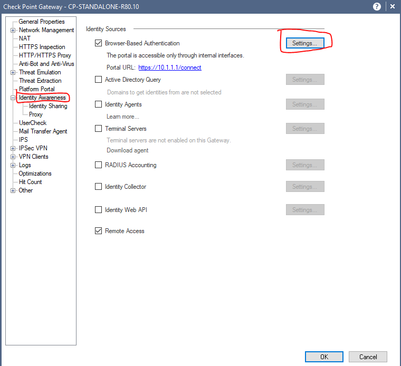Viewport: 401px width, 366px height.
Task: Uncheck Browser-Based Authentication checkbox
Action: [98, 43]
